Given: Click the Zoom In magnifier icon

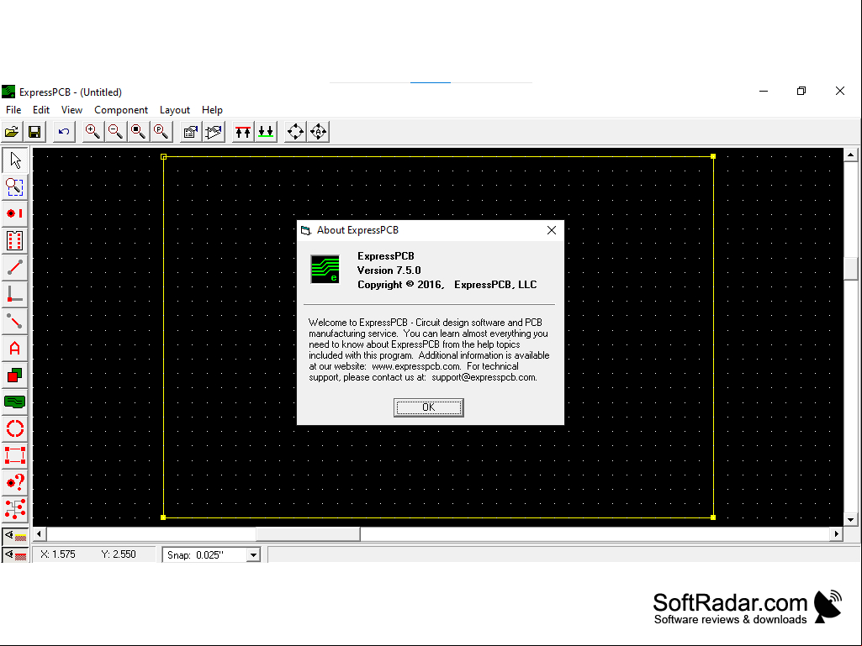Looking at the screenshot, I should click(x=93, y=132).
